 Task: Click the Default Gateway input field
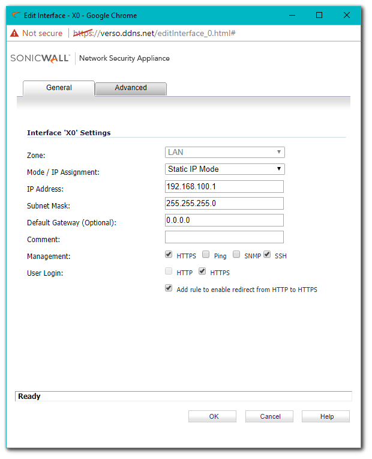click(x=224, y=220)
